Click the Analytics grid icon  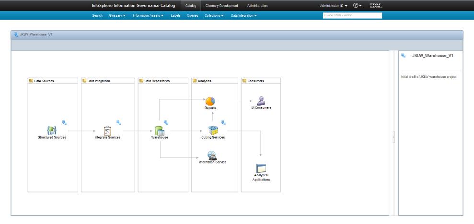click(195, 81)
